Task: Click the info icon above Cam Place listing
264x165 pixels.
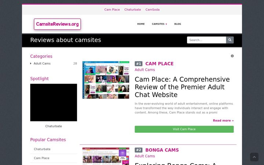Action: [232, 56]
